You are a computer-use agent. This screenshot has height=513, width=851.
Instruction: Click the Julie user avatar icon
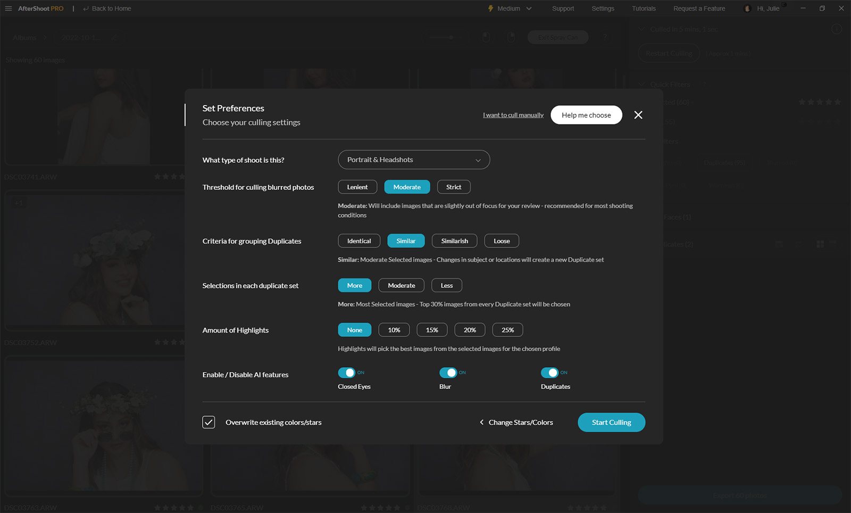pos(747,9)
